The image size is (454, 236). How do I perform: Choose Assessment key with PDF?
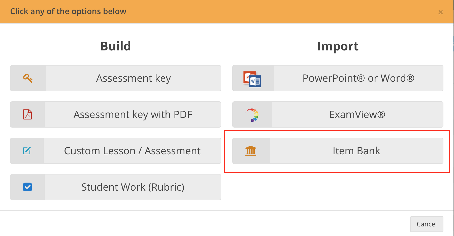coord(133,114)
